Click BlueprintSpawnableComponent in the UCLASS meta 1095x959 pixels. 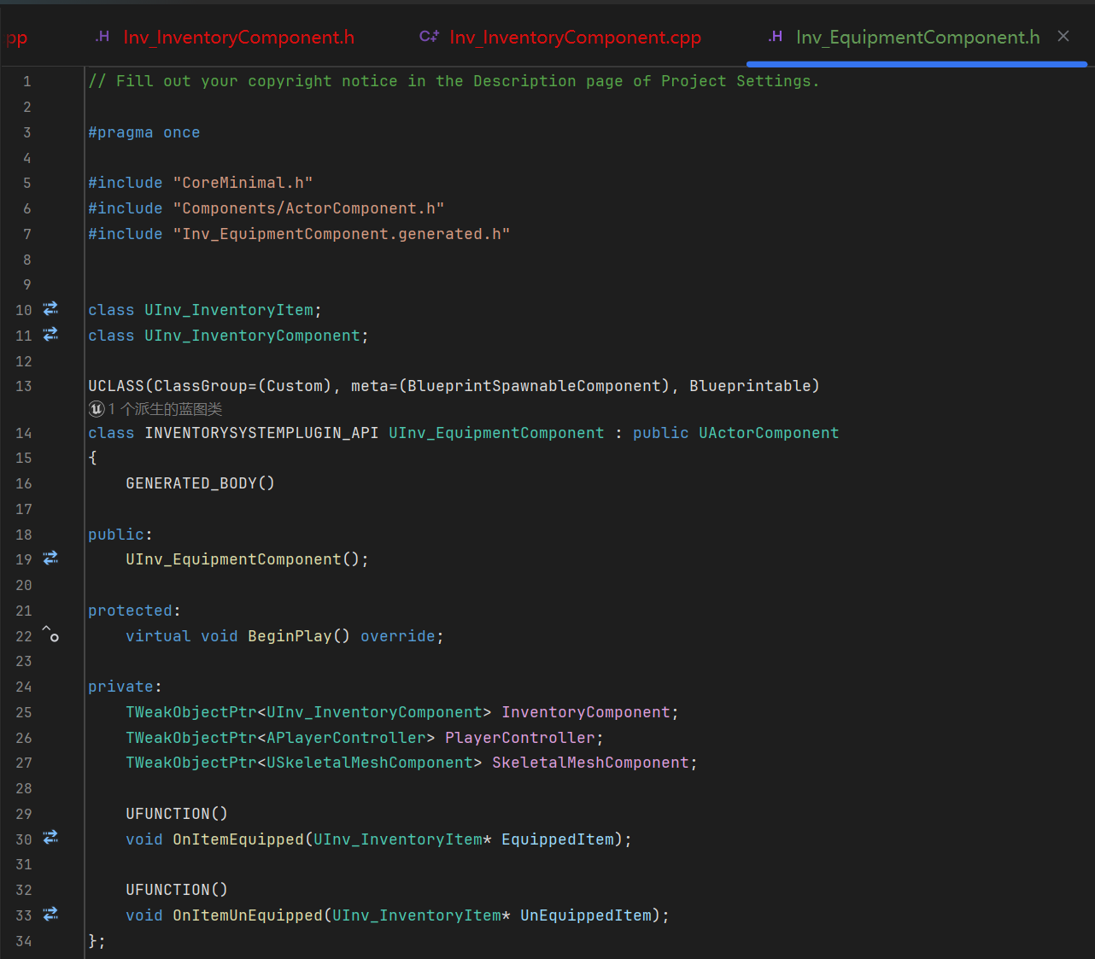[534, 386]
